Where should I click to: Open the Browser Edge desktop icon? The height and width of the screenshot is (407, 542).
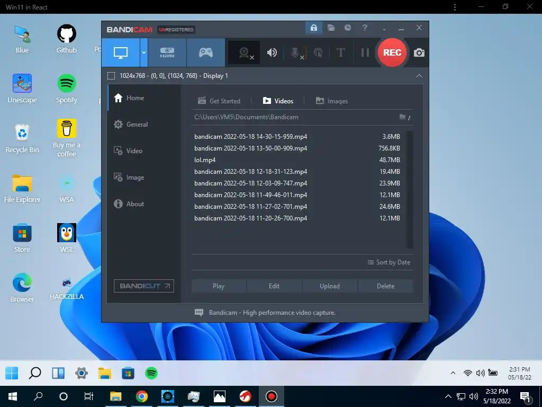[x=22, y=288]
